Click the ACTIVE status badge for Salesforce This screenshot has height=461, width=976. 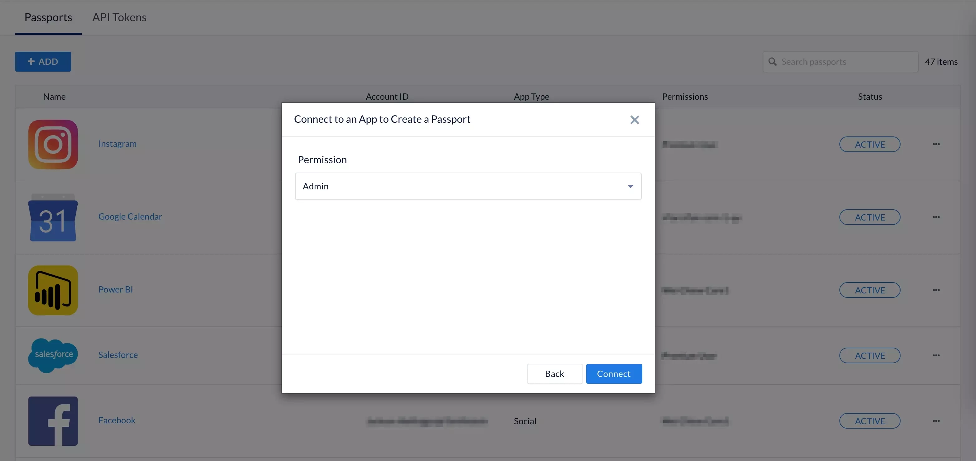(x=870, y=355)
